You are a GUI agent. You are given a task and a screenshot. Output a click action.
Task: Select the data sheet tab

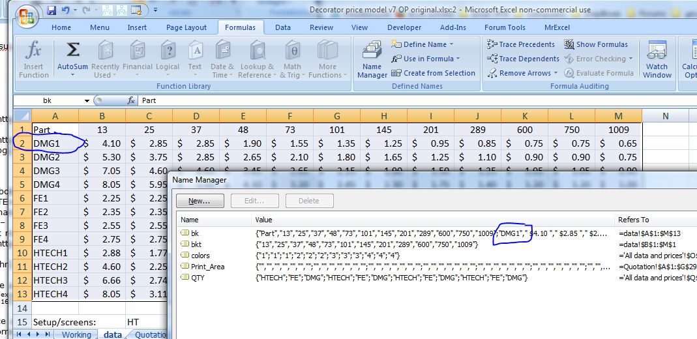pyautogui.click(x=112, y=334)
